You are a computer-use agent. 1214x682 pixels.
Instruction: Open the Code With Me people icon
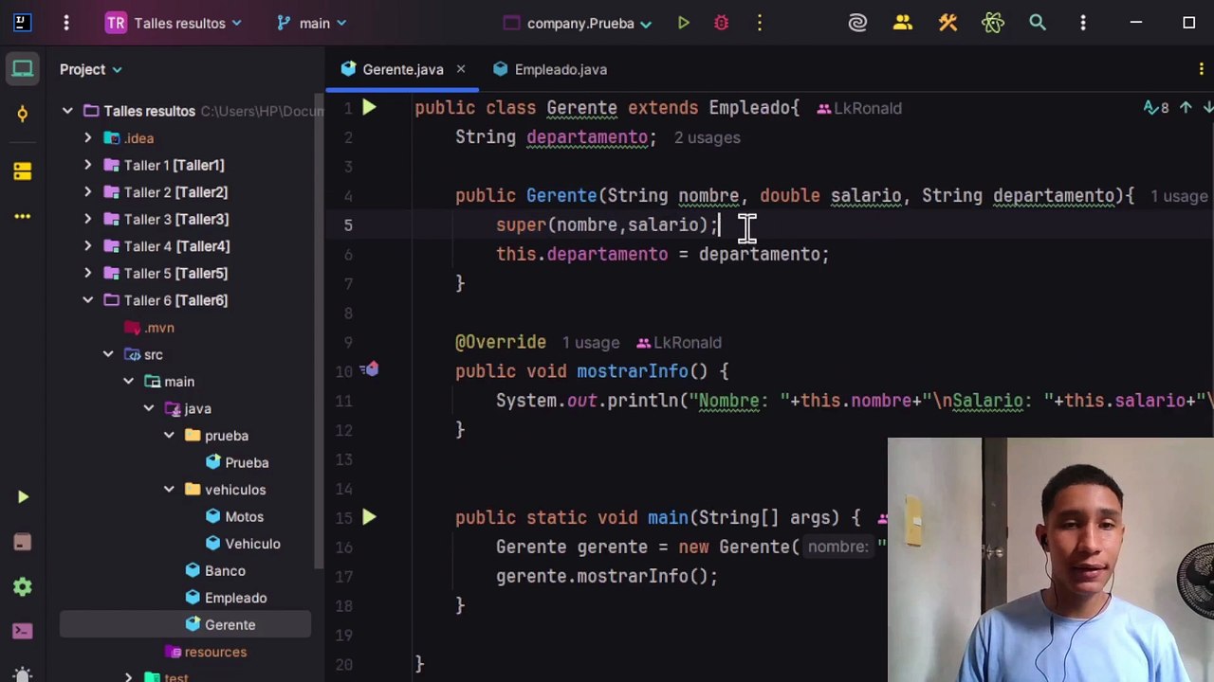902,23
